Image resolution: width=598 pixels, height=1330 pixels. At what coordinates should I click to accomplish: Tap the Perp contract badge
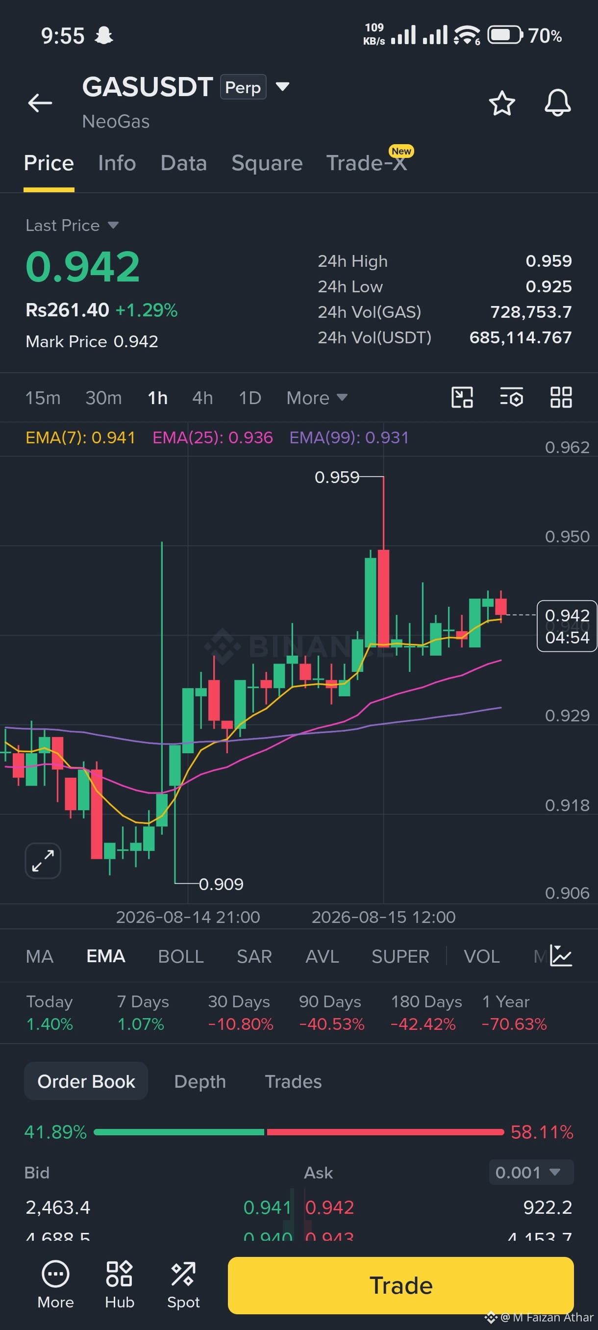[243, 87]
